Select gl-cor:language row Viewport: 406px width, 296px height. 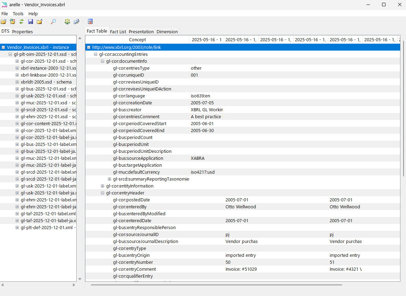243,96
